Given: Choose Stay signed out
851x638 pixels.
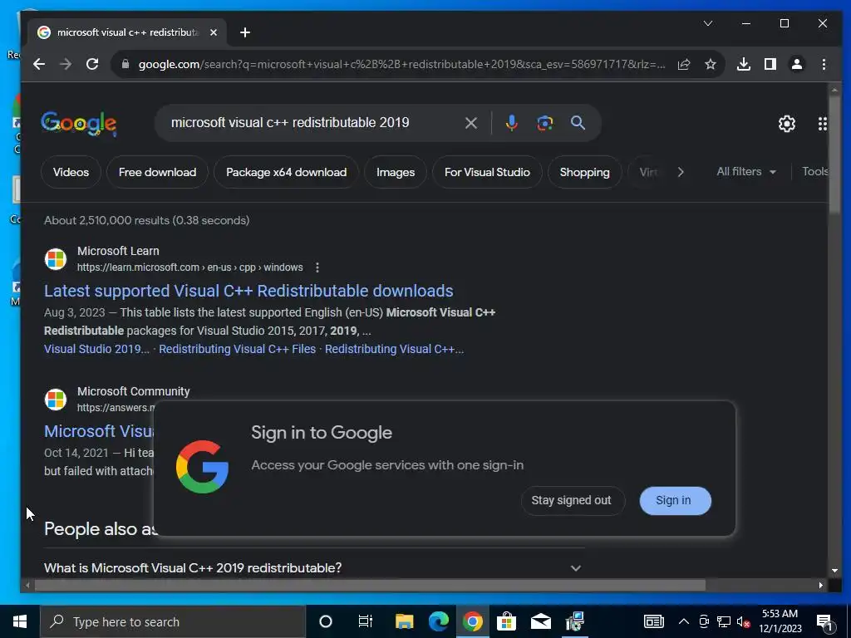Looking at the screenshot, I should point(572,500).
